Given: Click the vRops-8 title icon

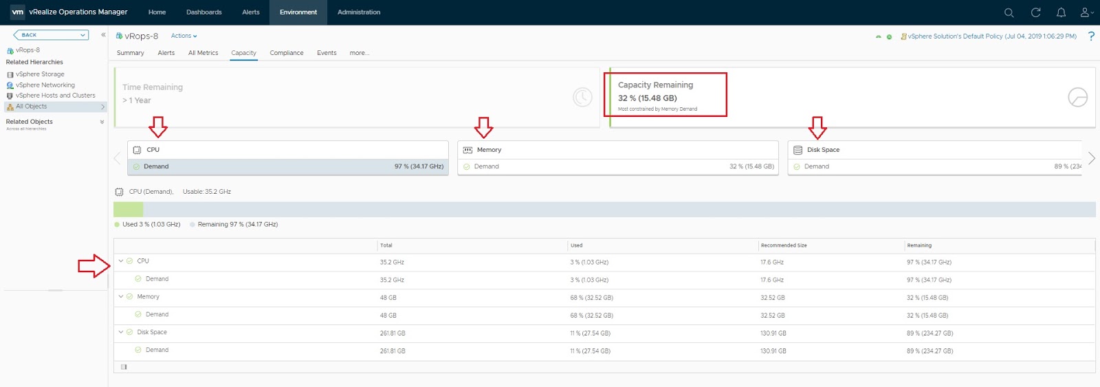Looking at the screenshot, I should 119,36.
